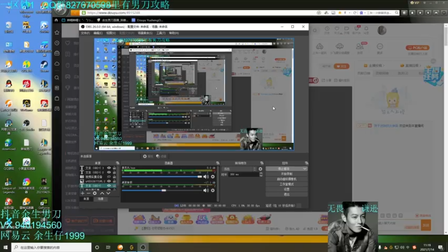Click the Douyu YushengD... bookmark tab

[x=147, y=20]
